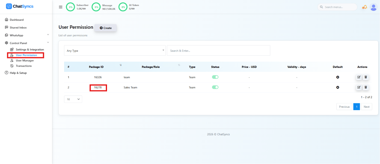Click the Type column header
The height and width of the screenshot is (164, 380).
[192, 67]
